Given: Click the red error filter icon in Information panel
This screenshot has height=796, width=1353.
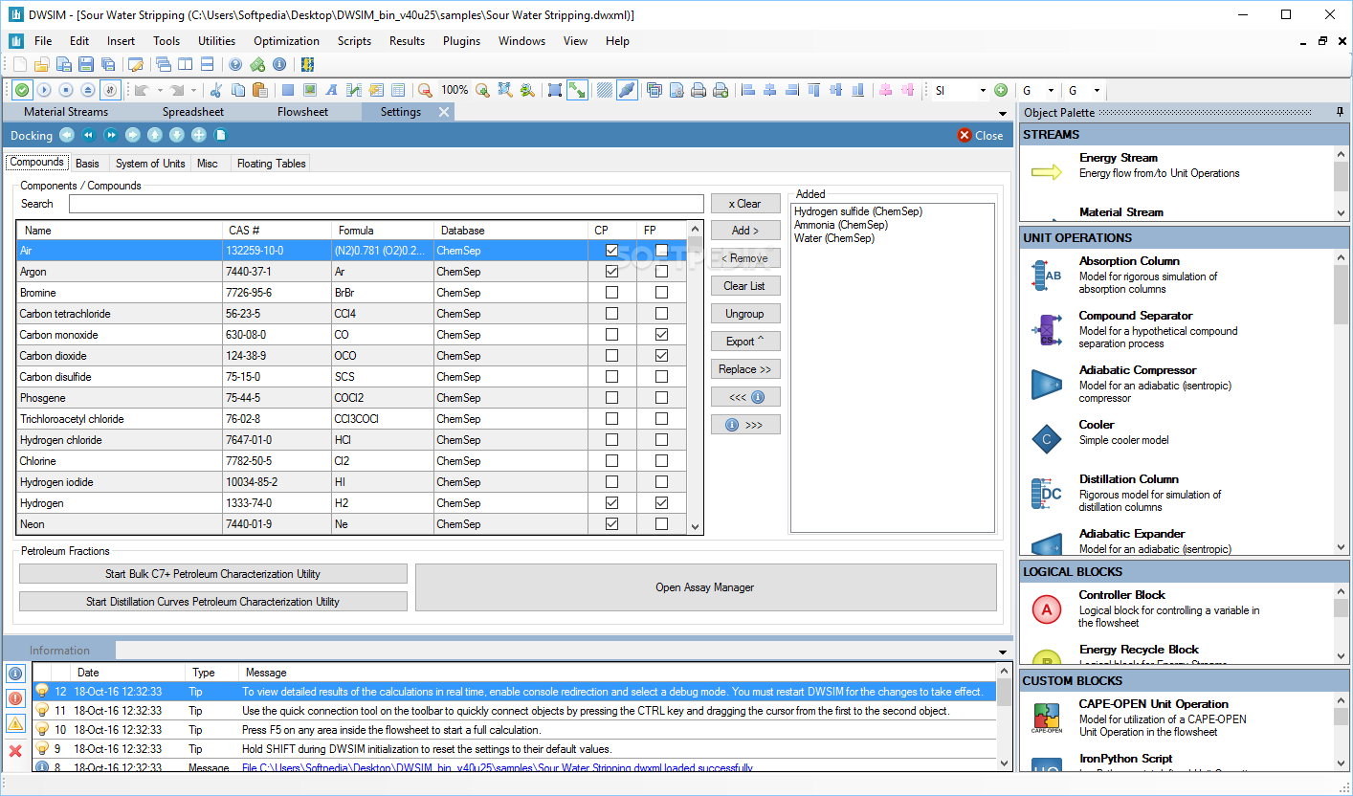Looking at the screenshot, I should pos(15,698).
